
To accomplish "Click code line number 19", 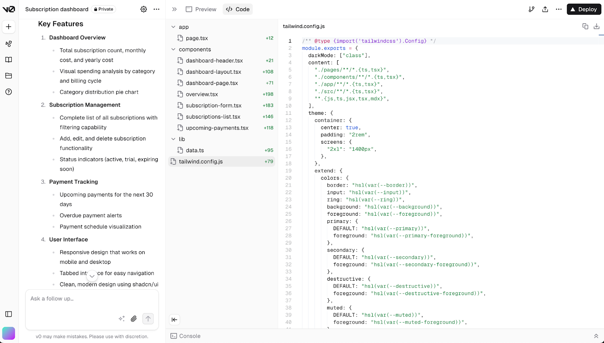I will coord(288,171).
